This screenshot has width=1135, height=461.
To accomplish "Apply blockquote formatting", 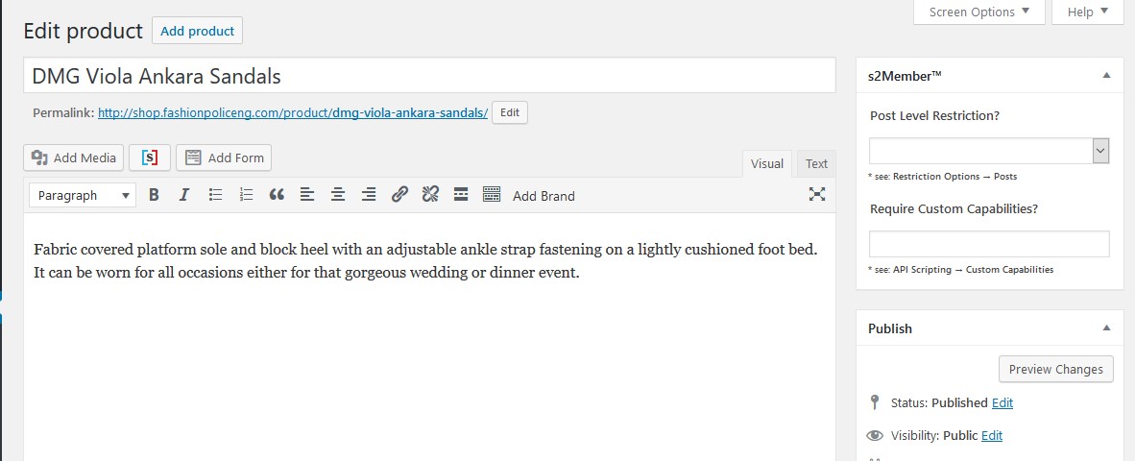I will 277,195.
